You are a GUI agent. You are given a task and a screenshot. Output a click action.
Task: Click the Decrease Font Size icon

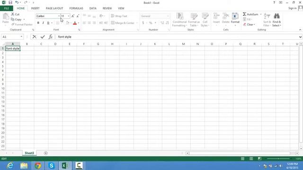(78, 16)
